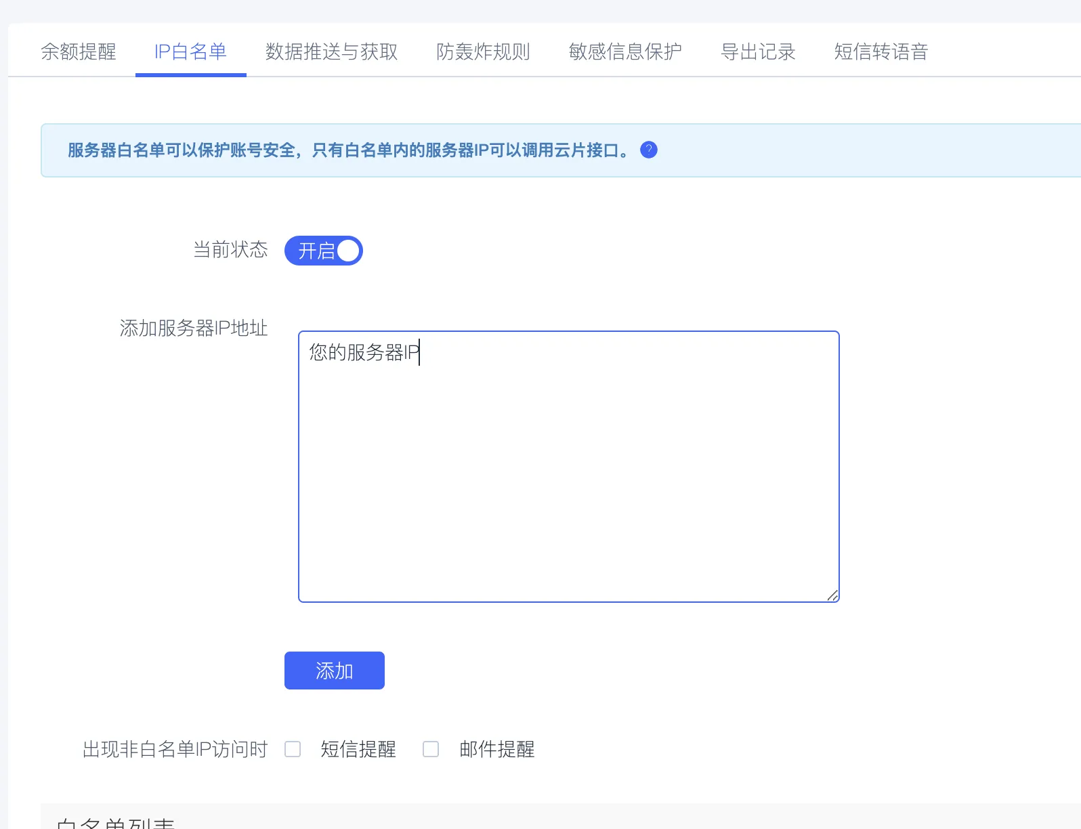This screenshot has width=1081, height=829.
Task: Click the help question mark icon
Action: [x=649, y=150]
